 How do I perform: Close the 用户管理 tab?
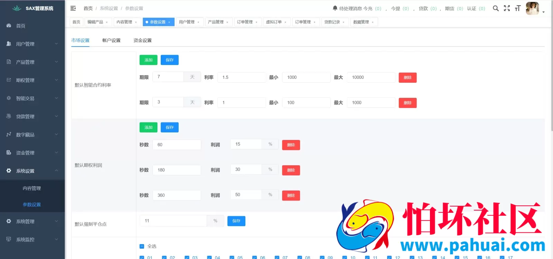point(198,22)
